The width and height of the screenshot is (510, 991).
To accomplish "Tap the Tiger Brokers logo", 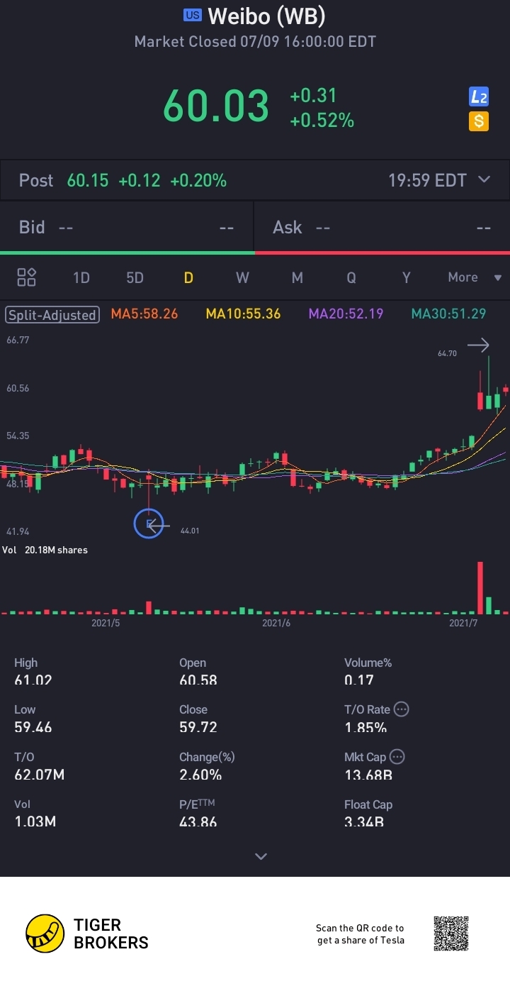I will coord(87,934).
